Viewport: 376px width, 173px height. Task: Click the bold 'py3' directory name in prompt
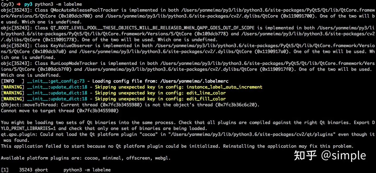coord(28,4)
